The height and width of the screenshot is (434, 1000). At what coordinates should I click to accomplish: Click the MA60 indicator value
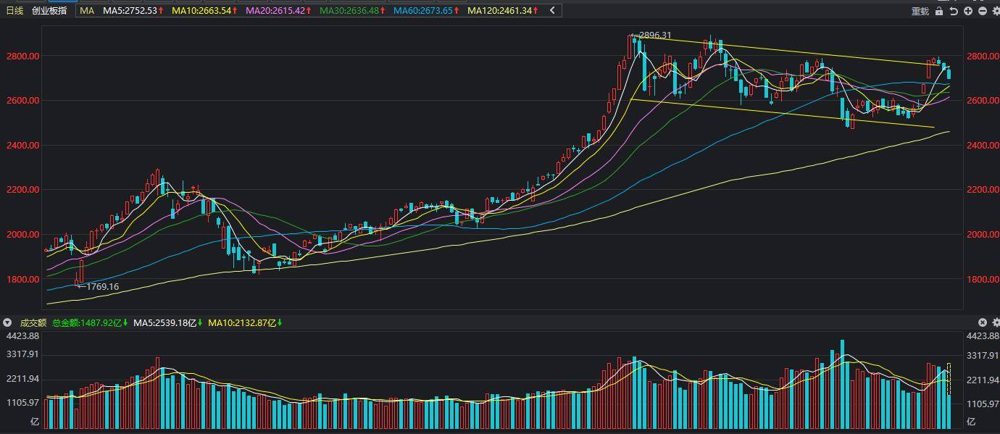point(427,11)
